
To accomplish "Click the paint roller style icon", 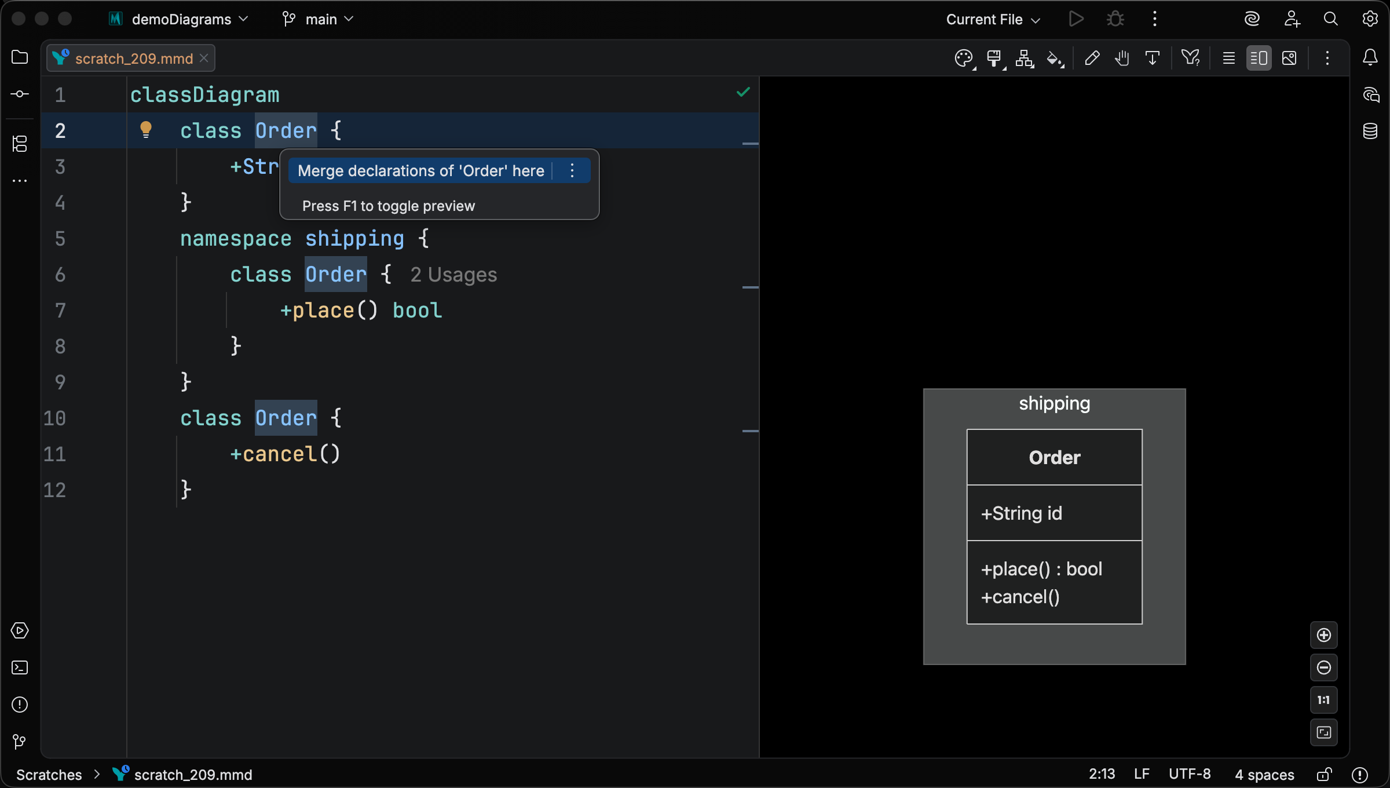I will (994, 59).
